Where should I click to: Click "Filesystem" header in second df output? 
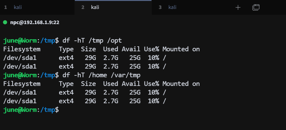point(22,84)
